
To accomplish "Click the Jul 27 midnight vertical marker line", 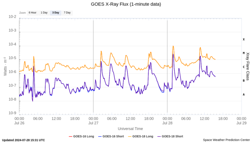I will coord(93,66).
